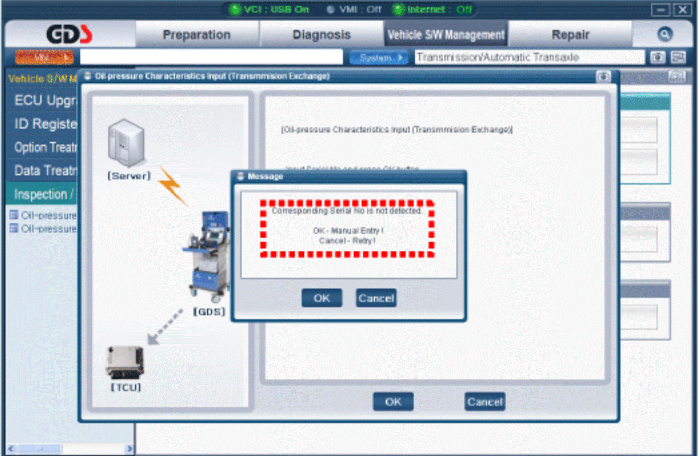Select Data Treatment in the sidebar

pos(42,171)
